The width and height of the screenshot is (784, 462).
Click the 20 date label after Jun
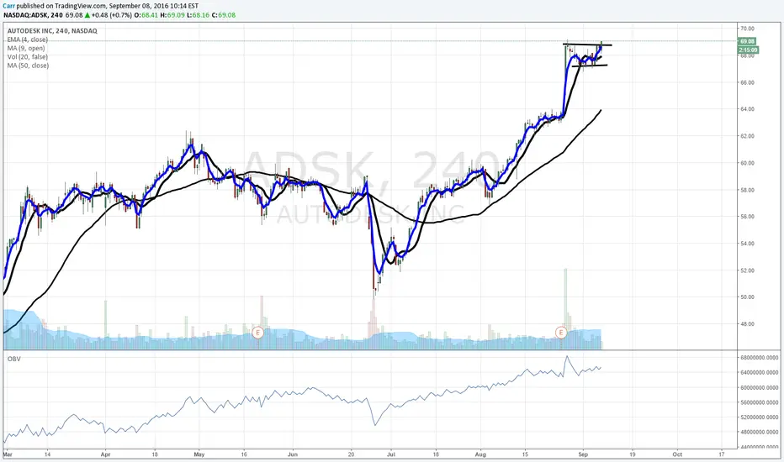coord(352,454)
